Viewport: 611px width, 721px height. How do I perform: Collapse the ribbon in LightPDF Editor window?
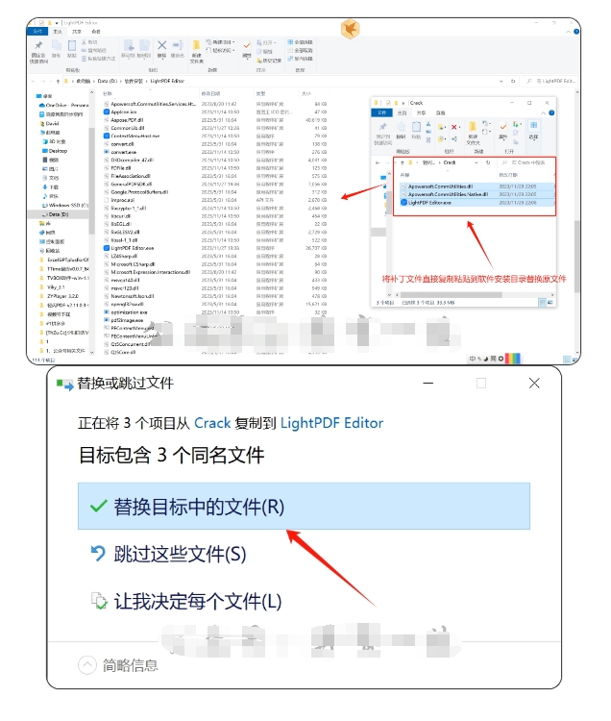569,32
